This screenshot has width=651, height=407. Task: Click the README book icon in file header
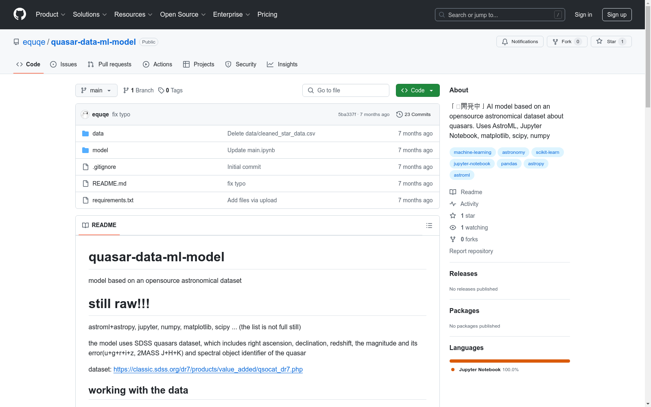[85, 225]
